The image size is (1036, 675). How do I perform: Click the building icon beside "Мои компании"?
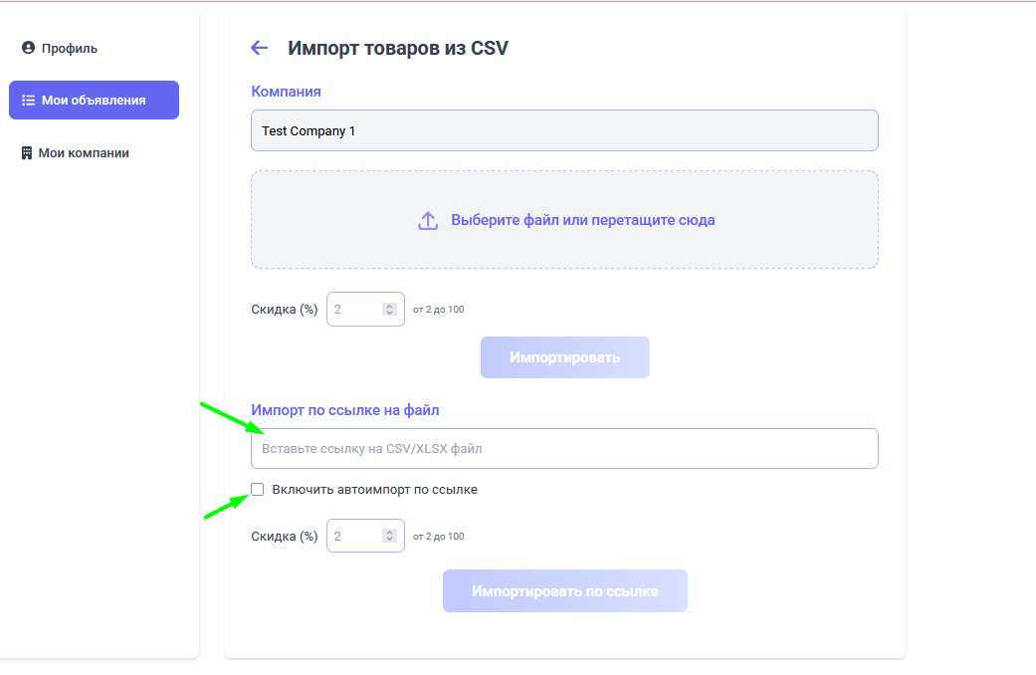[27, 152]
